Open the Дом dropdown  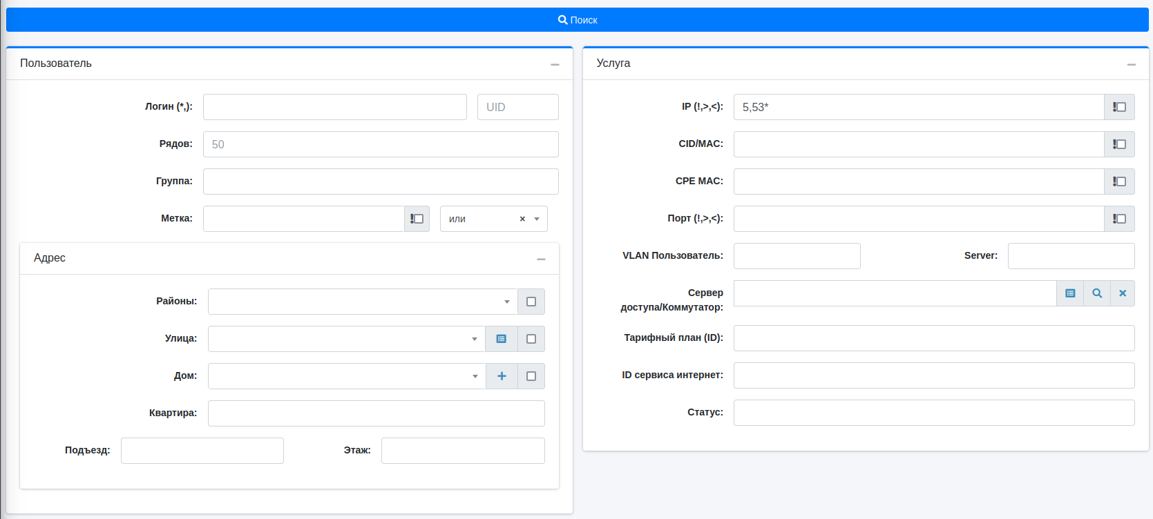[x=347, y=376]
